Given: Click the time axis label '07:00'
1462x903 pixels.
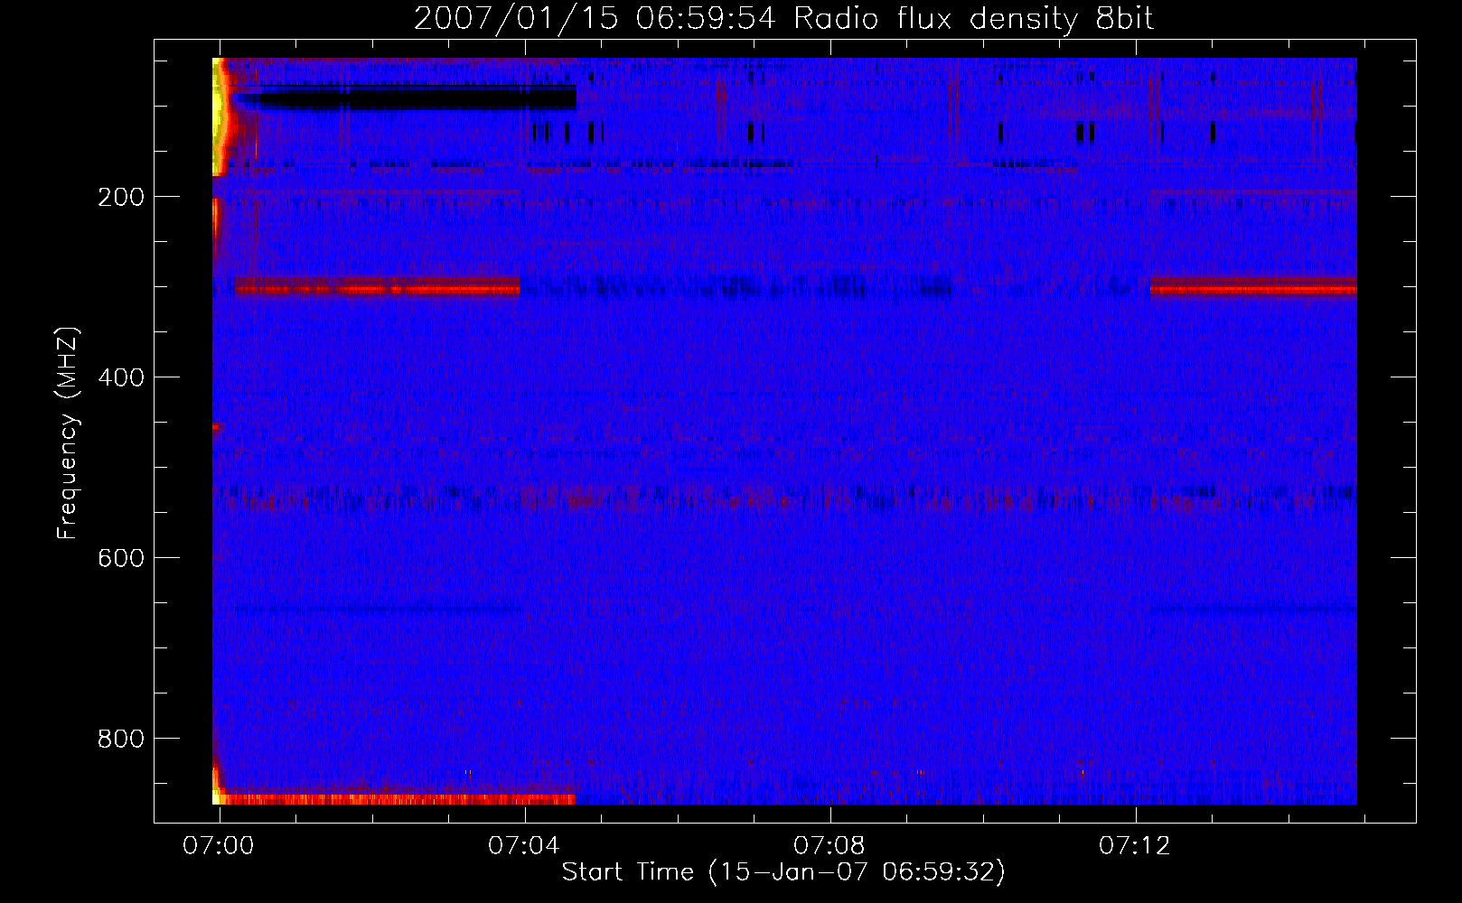Looking at the screenshot, I should [x=219, y=846].
